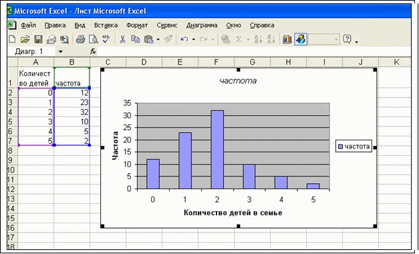The image size is (419, 254).
Task: Select the bar for category 0
Action: (x=153, y=174)
